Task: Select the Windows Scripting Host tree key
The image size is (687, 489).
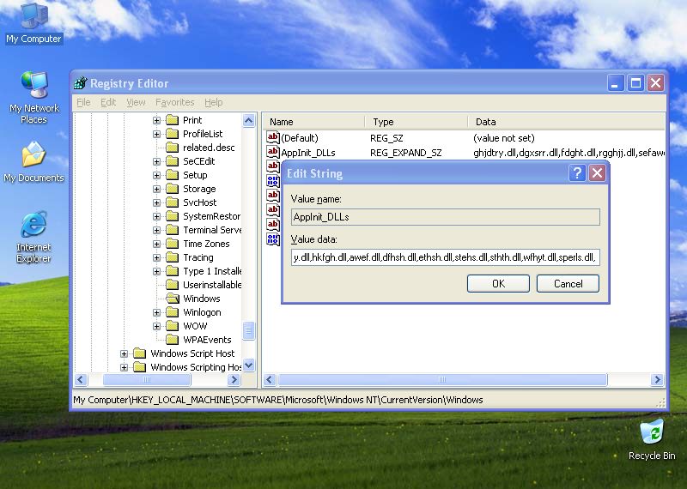Action: tap(196, 367)
